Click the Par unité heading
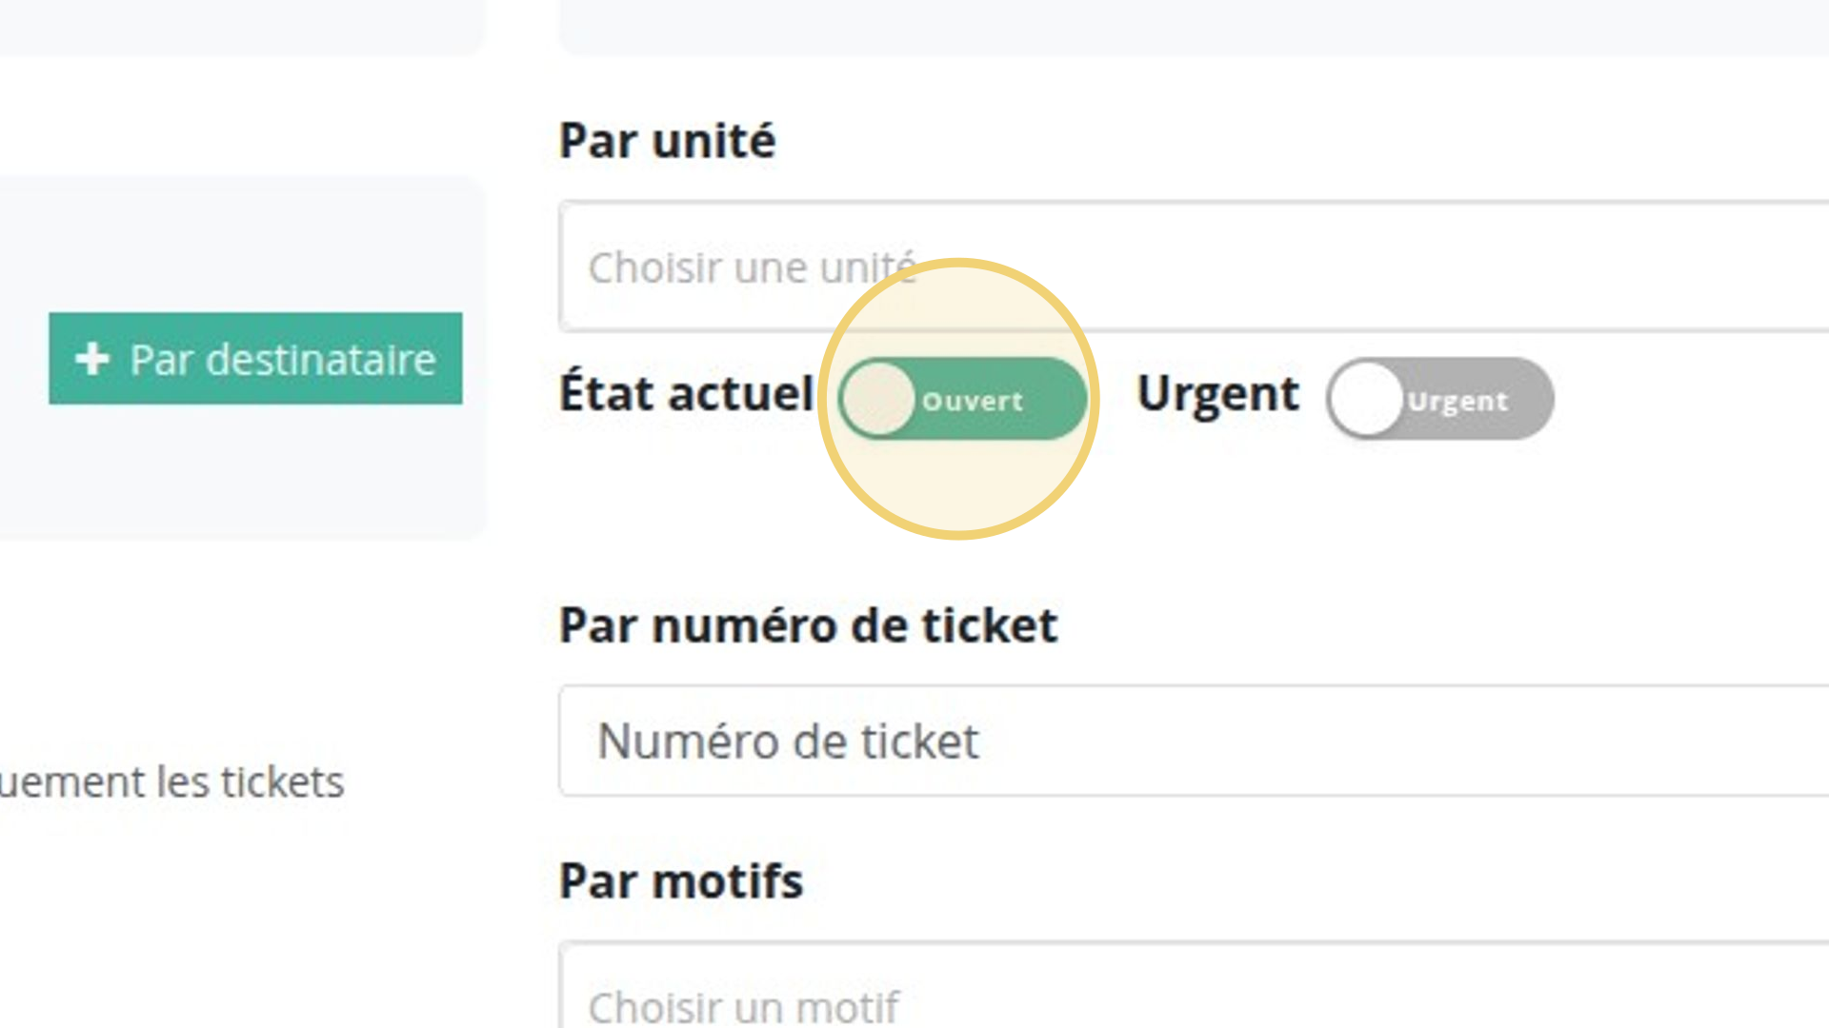Screen dimensions: 1829x1028 click(x=667, y=141)
